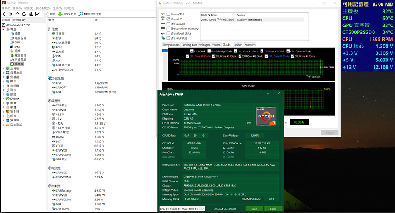Enable Stress GPU(s) checkbox
395x213 pixels.
click(168, 38)
